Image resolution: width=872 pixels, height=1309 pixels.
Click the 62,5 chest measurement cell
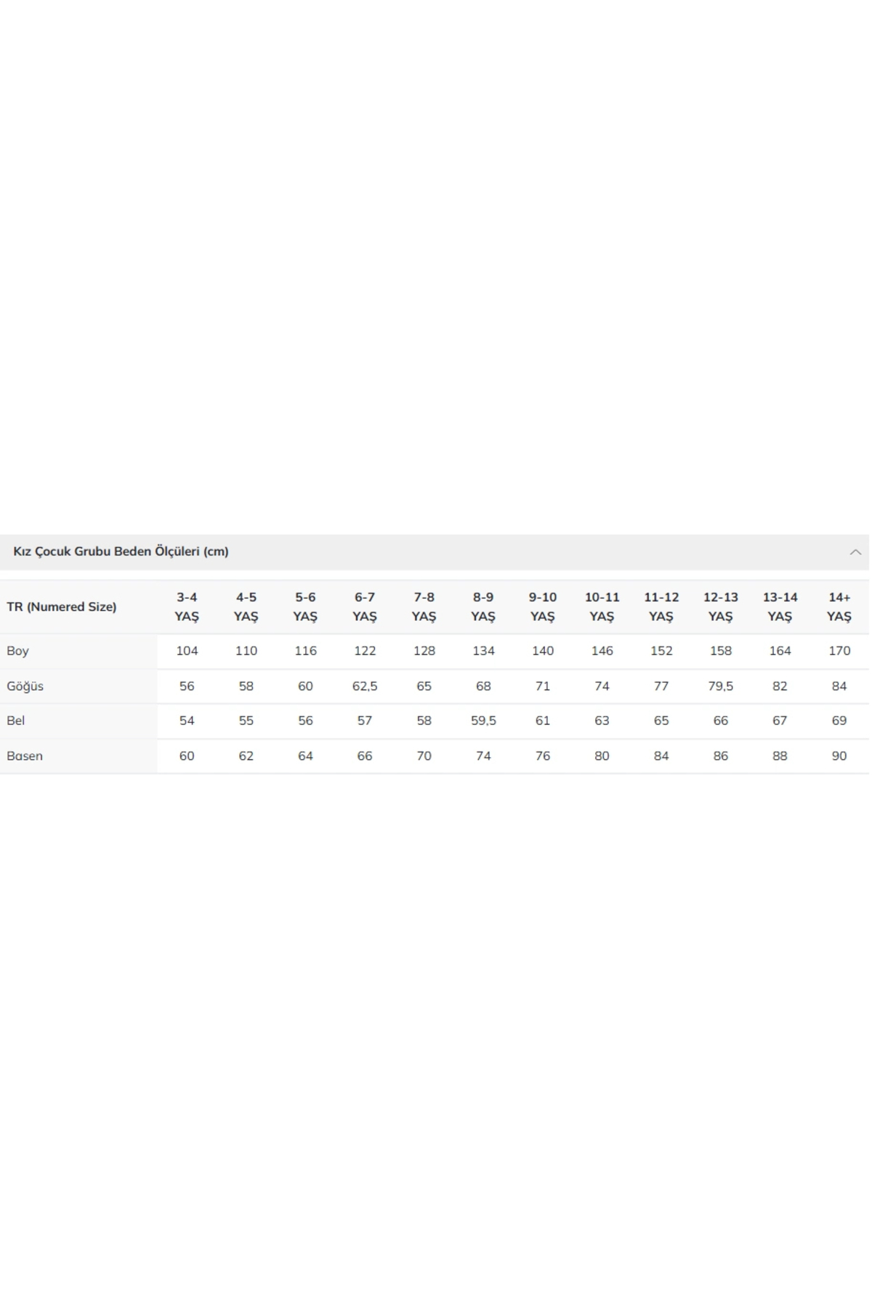point(365,686)
